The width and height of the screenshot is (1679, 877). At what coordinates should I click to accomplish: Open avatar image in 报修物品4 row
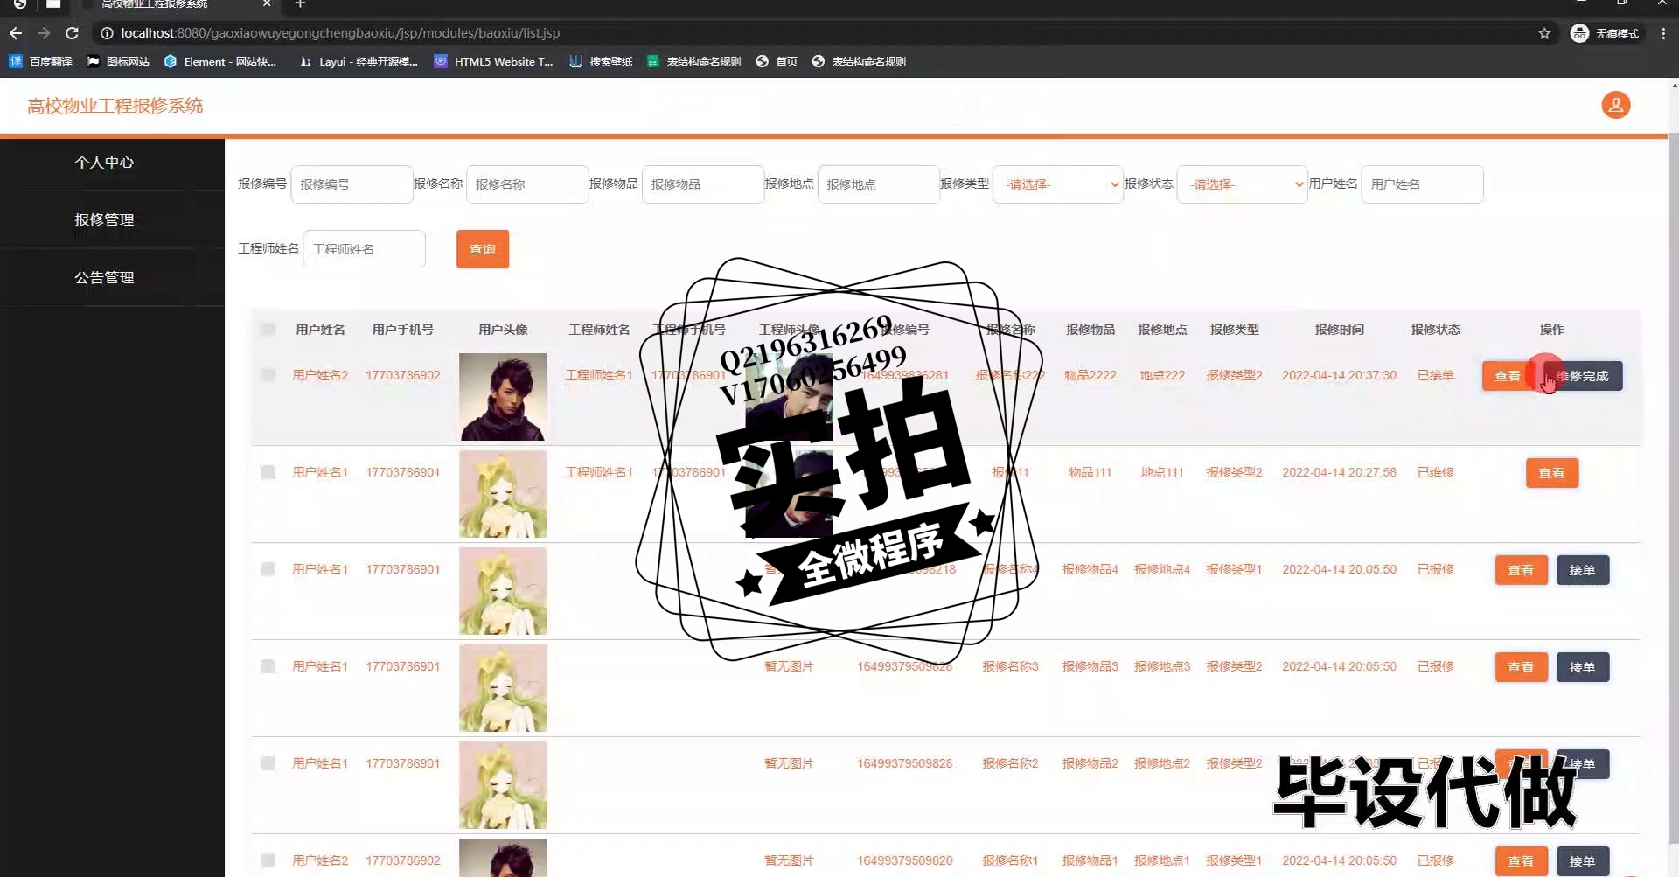point(503,591)
